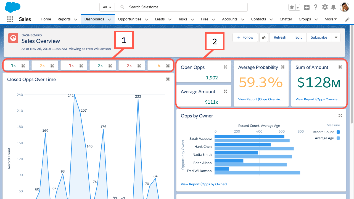Click the Subscribe button
Image resolution: width=354 pixels, height=199 pixels.
tap(319, 37)
